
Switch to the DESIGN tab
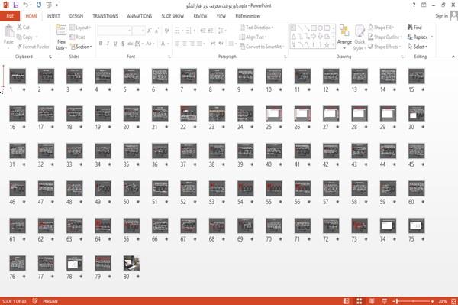[76, 16]
